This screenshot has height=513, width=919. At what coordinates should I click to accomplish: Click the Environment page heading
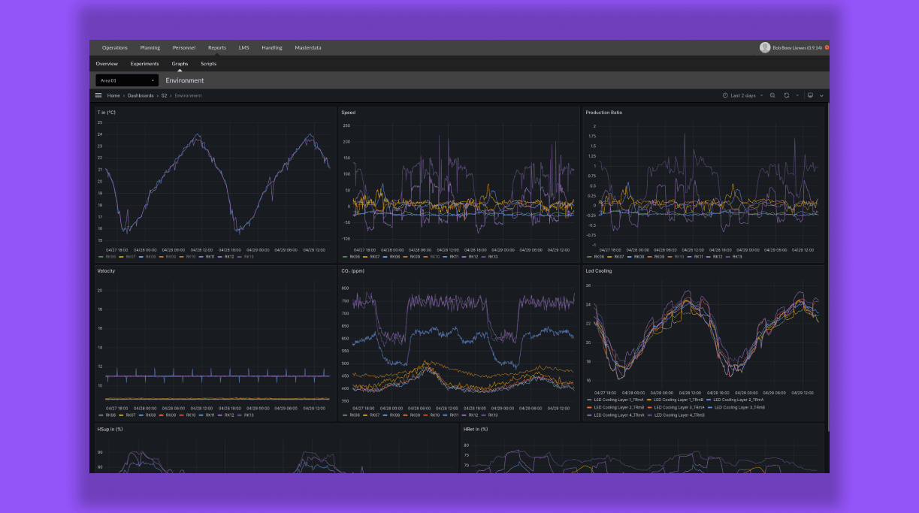pyautogui.click(x=185, y=80)
